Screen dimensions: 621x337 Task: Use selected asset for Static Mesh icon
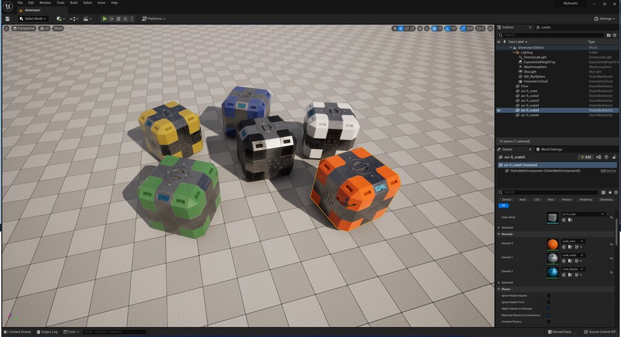click(x=564, y=220)
